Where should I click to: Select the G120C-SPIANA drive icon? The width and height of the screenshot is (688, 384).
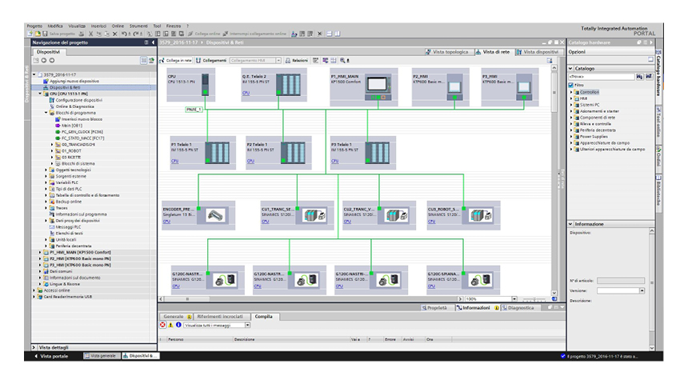[480, 280]
